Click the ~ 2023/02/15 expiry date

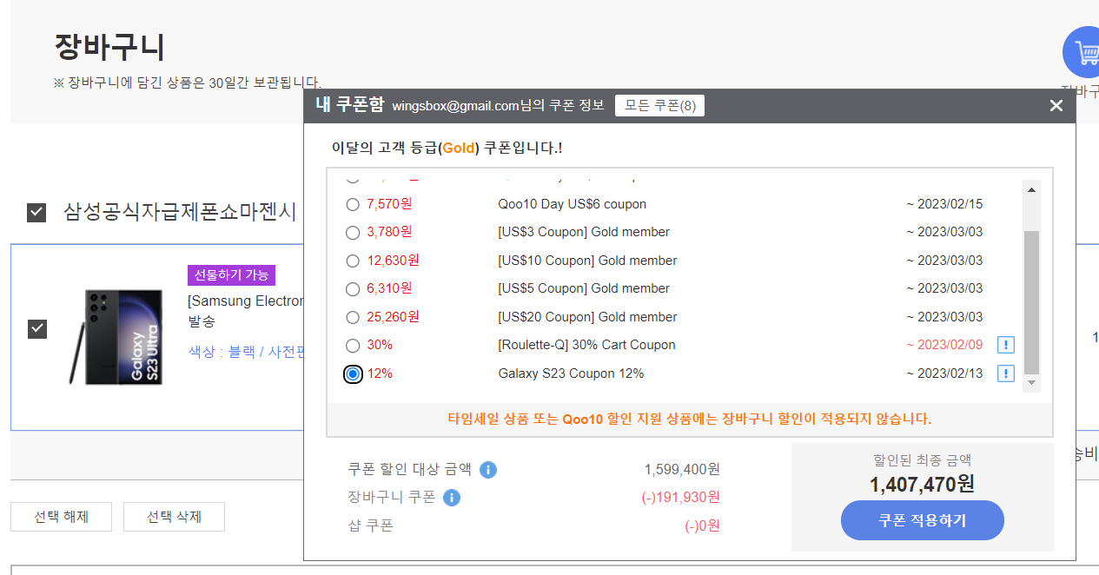(944, 204)
